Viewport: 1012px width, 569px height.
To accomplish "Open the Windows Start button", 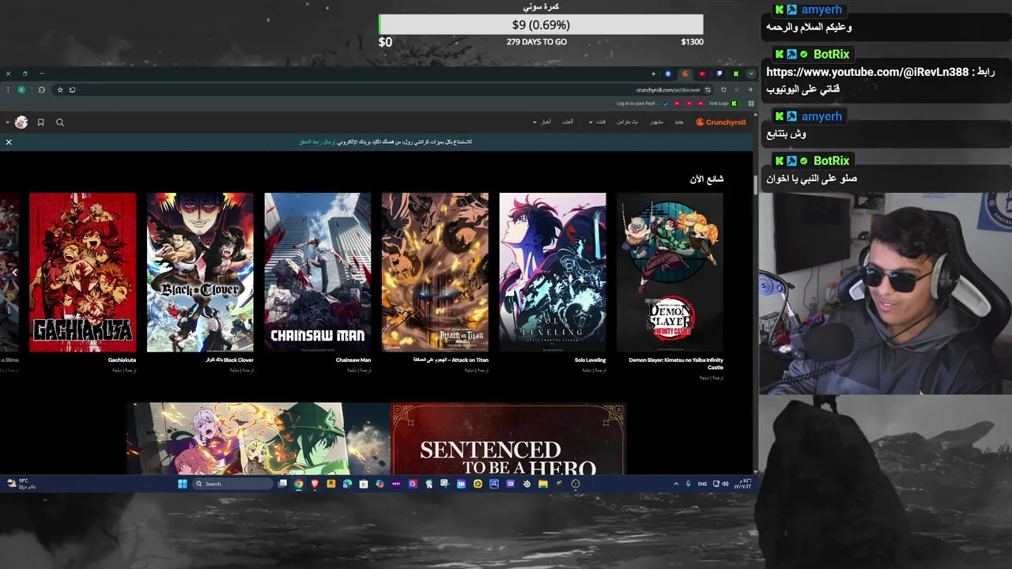I will (x=183, y=484).
